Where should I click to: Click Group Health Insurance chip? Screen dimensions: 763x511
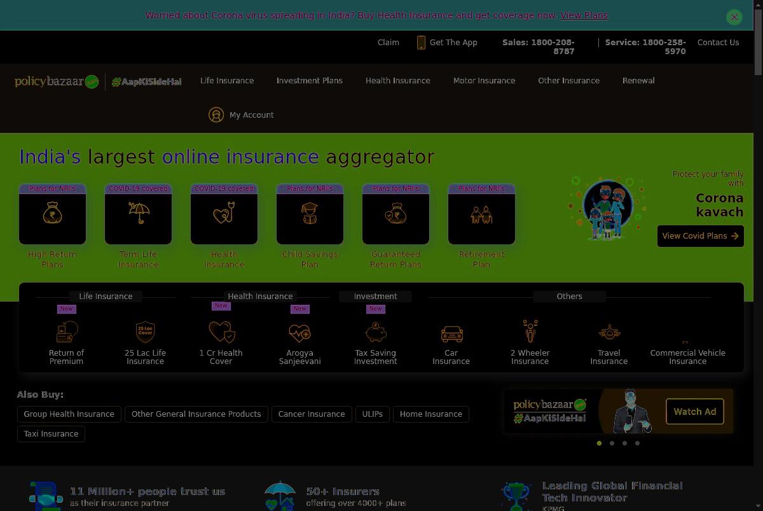(69, 414)
